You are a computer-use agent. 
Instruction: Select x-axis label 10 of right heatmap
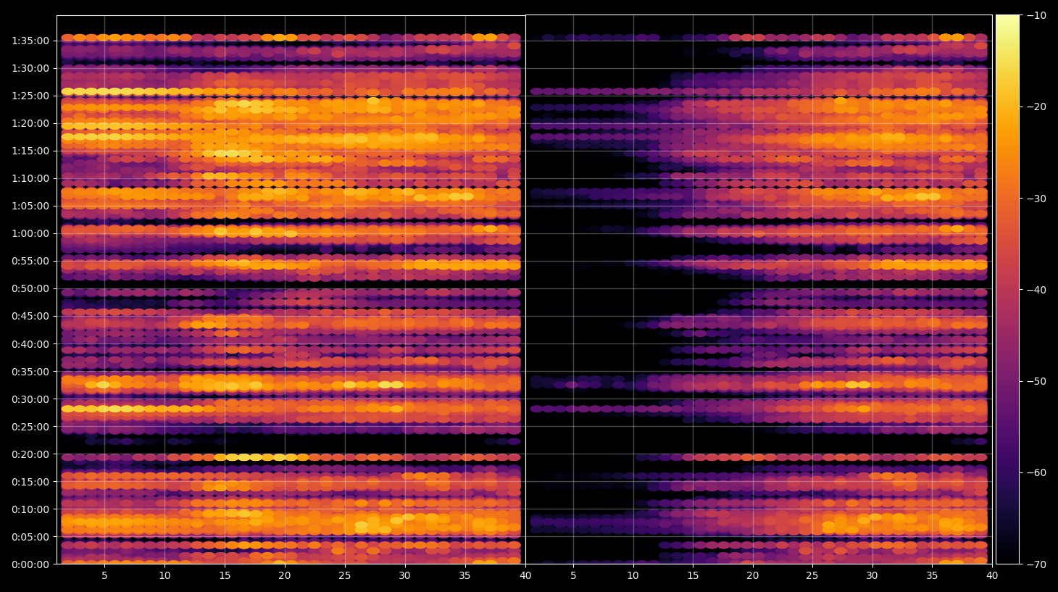tap(633, 576)
